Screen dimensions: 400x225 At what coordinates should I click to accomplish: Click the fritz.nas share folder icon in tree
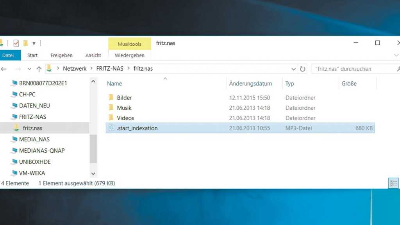(x=16, y=128)
